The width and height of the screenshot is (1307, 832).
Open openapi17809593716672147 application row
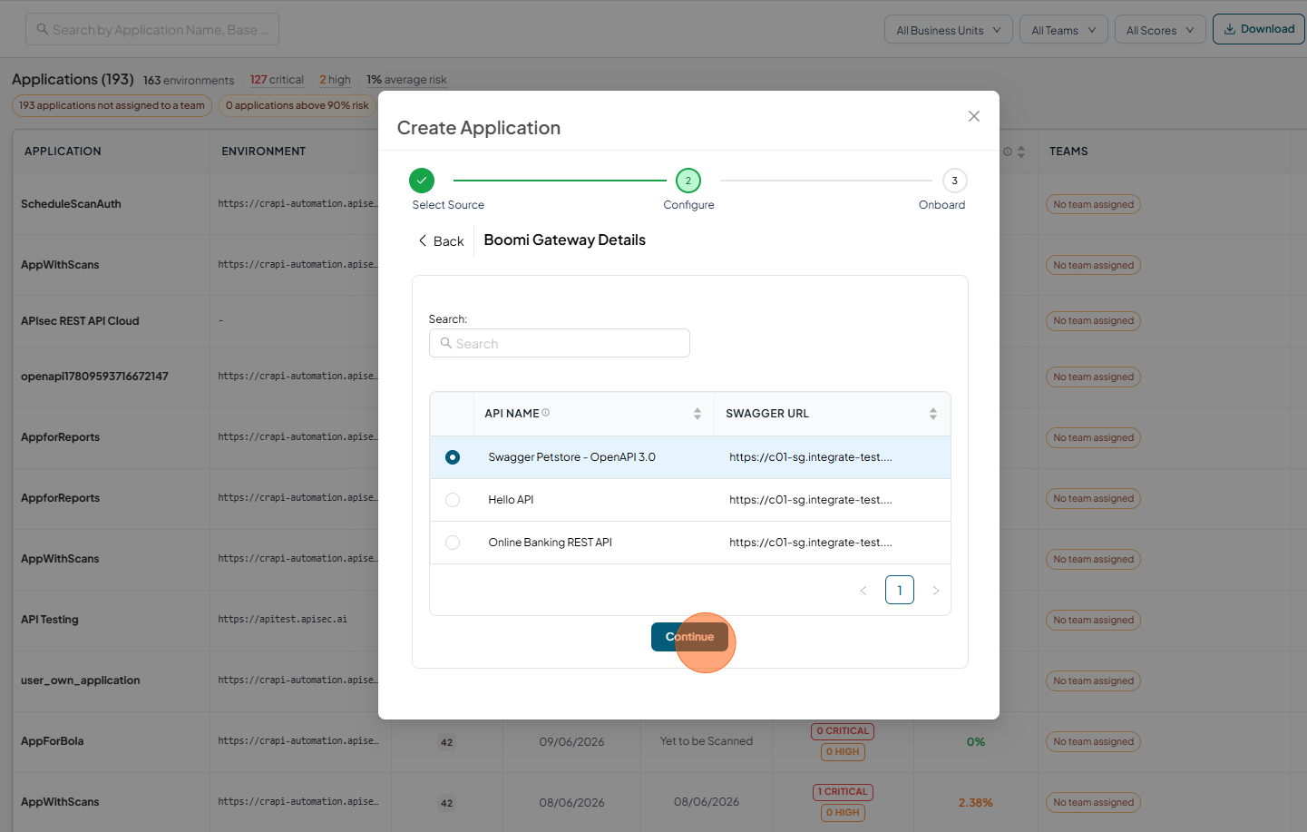pos(94,377)
